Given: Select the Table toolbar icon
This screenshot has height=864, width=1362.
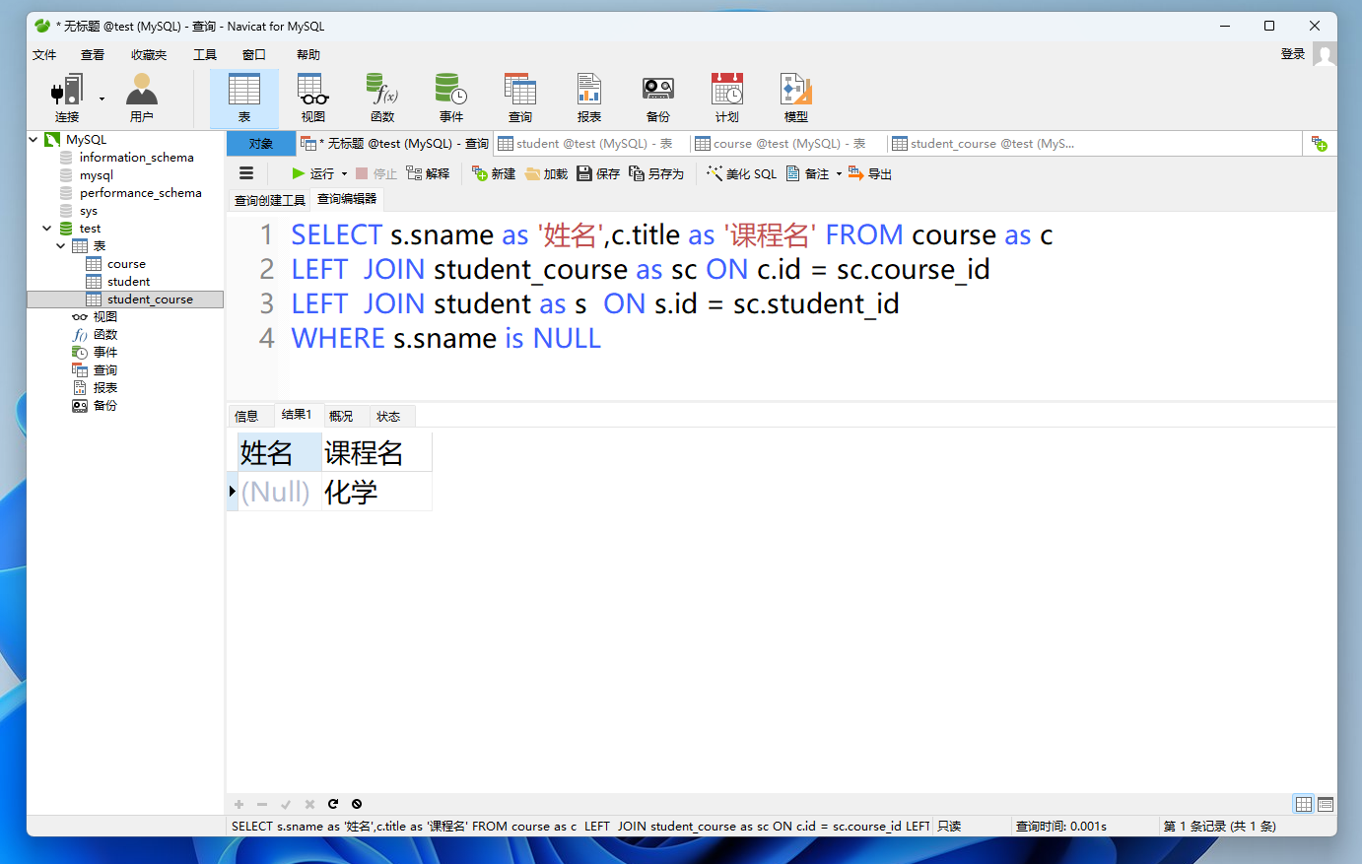Looking at the screenshot, I should 244,98.
